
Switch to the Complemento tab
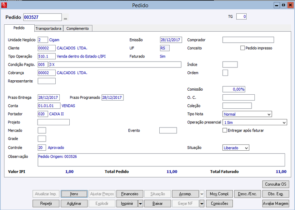(x=77, y=28)
